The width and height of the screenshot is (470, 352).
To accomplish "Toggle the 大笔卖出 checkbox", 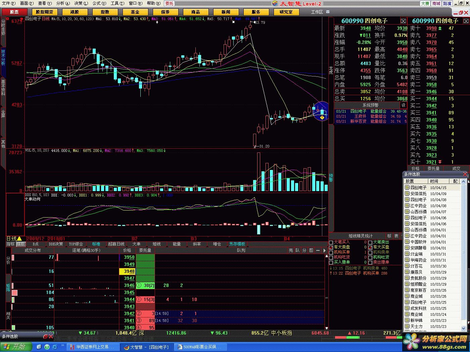I will coord(370,242).
